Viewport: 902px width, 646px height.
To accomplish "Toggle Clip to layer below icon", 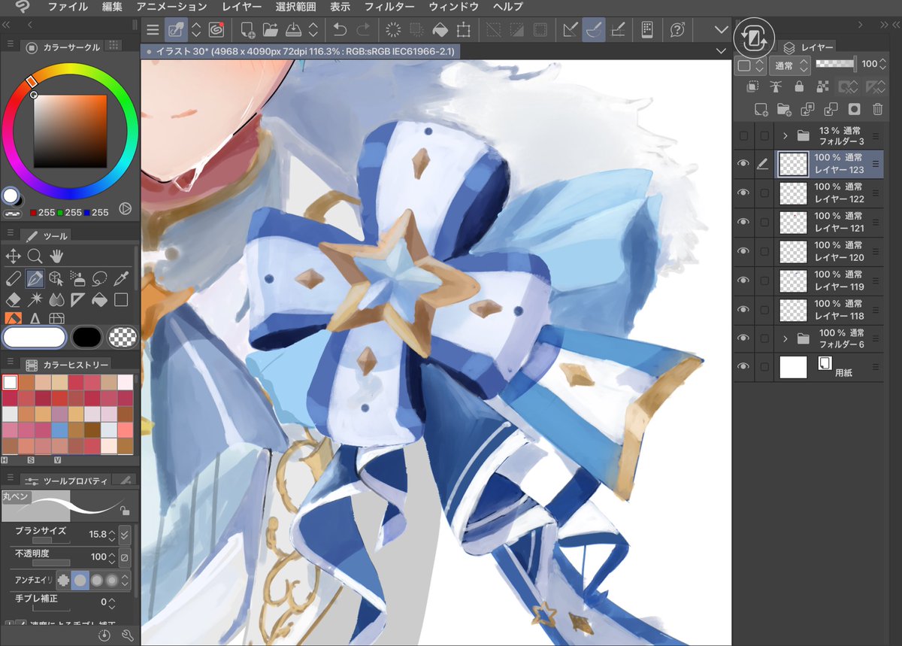I will [x=752, y=87].
